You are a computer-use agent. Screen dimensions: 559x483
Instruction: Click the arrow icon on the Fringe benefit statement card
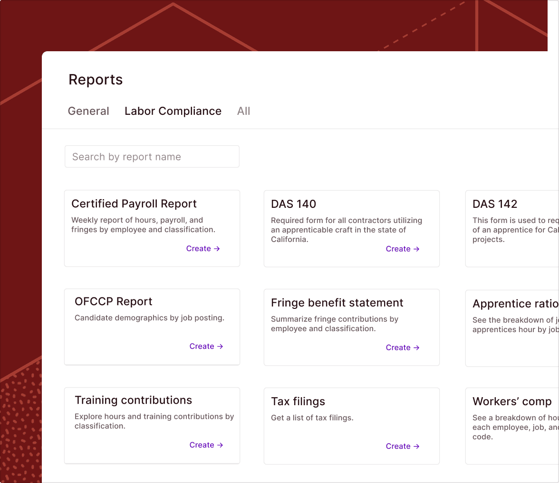pos(416,347)
